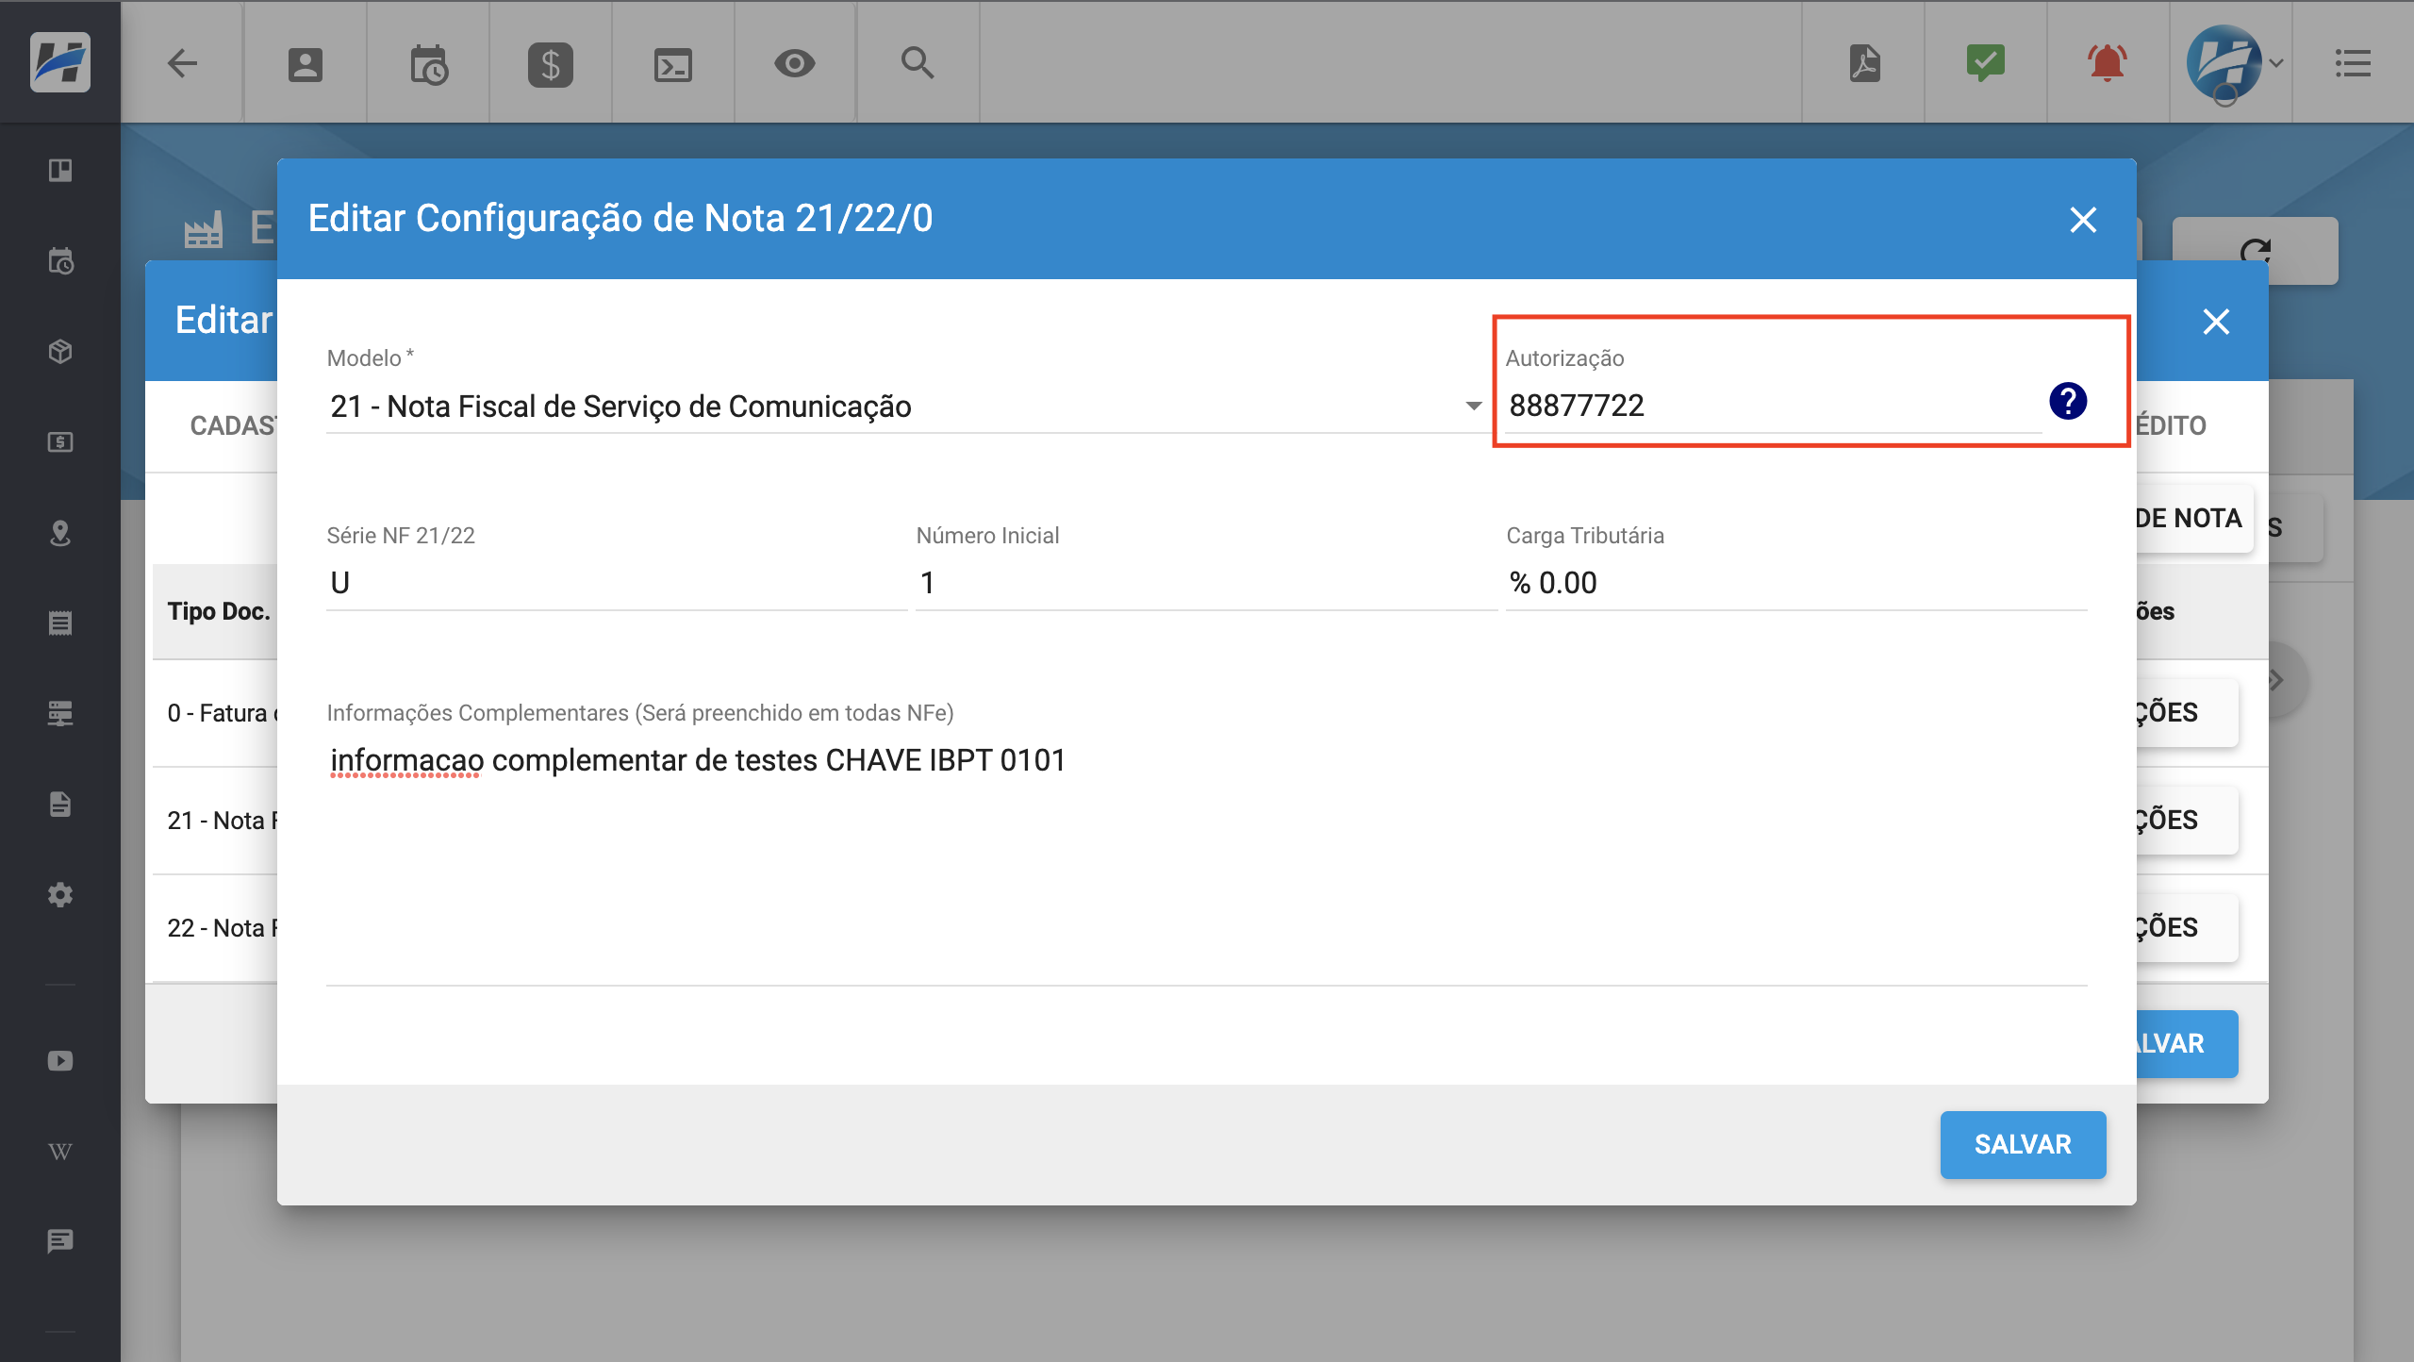Open the wiki W icon in sidebar
This screenshot has height=1362, width=2414.
(x=60, y=1151)
